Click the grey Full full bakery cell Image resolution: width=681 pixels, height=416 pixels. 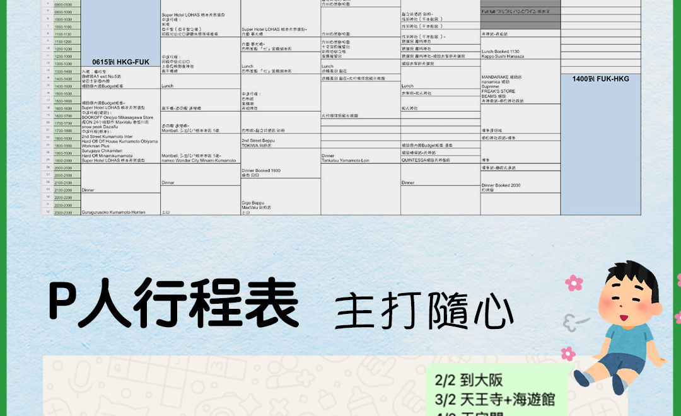click(x=520, y=11)
